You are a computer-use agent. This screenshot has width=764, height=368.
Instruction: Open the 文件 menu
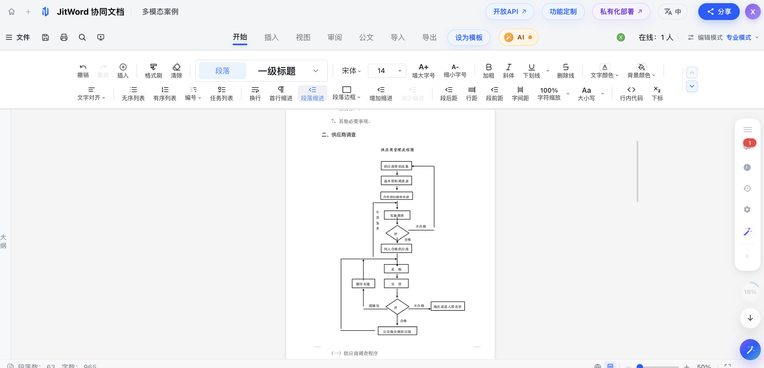point(18,37)
